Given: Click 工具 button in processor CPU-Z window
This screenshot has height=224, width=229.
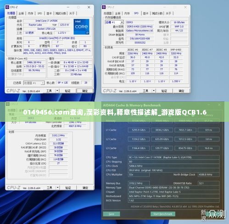Looking at the screenshot, I should (x=49, y=91).
